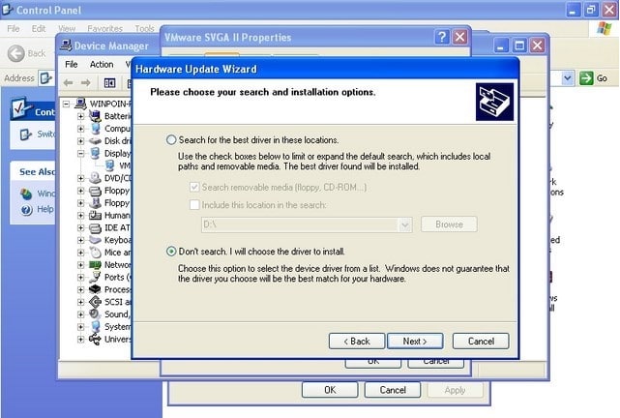The height and width of the screenshot is (418, 620).
Task: Click the green Go arrow button
Action: 586,78
